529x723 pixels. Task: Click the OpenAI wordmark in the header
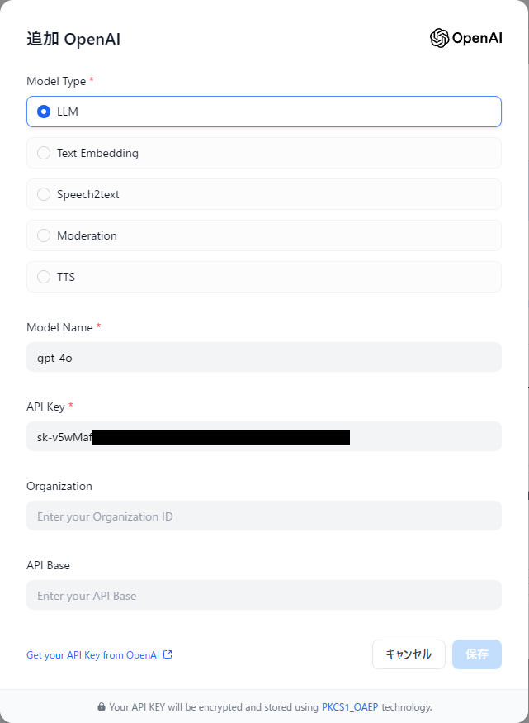click(477, 37)
